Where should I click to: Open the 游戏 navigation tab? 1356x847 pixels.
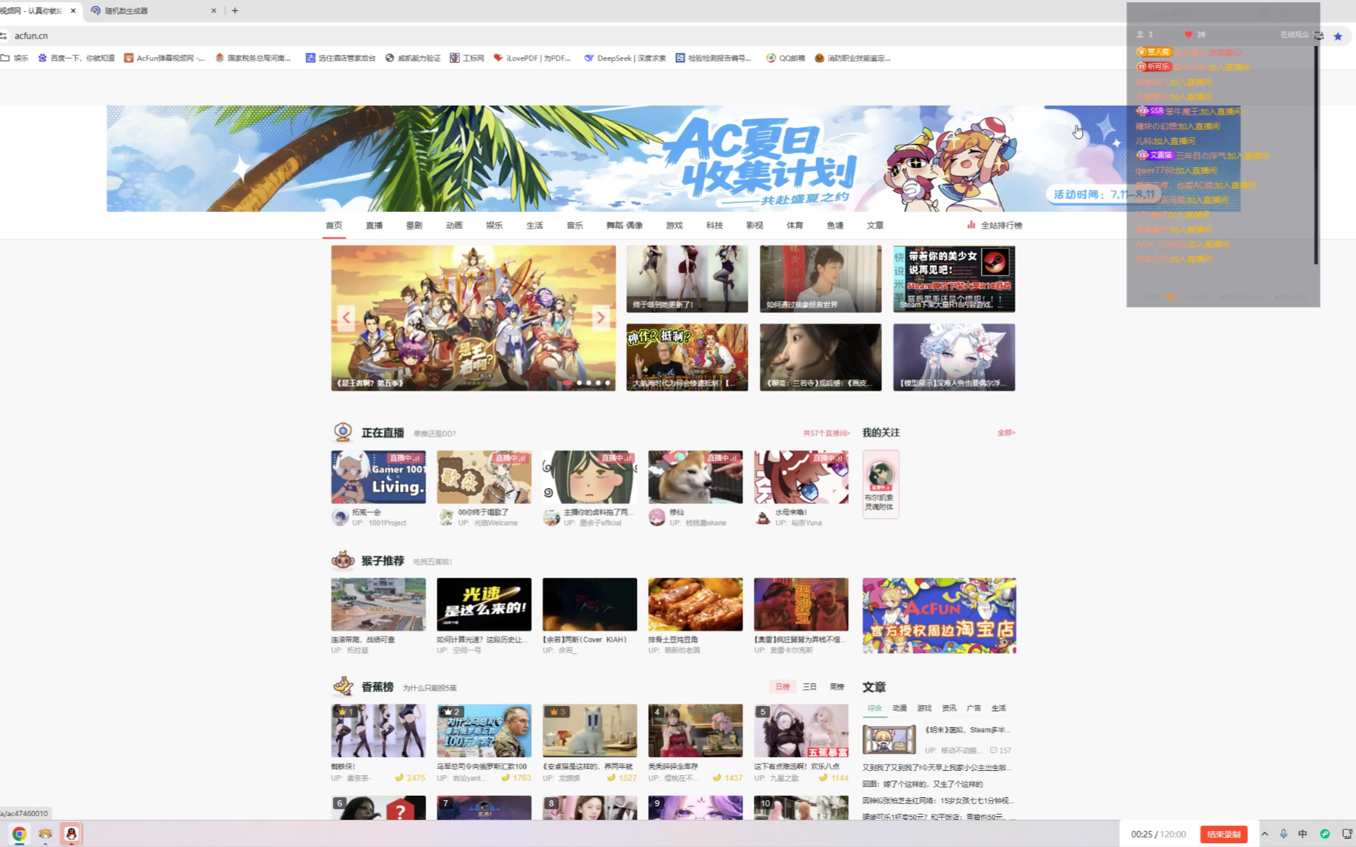coord(674,225)
